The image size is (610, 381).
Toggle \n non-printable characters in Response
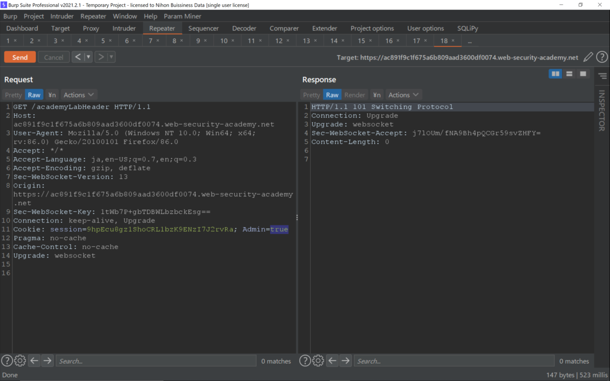377,95
